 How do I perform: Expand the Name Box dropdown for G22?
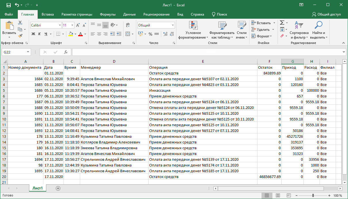point(28,52)
